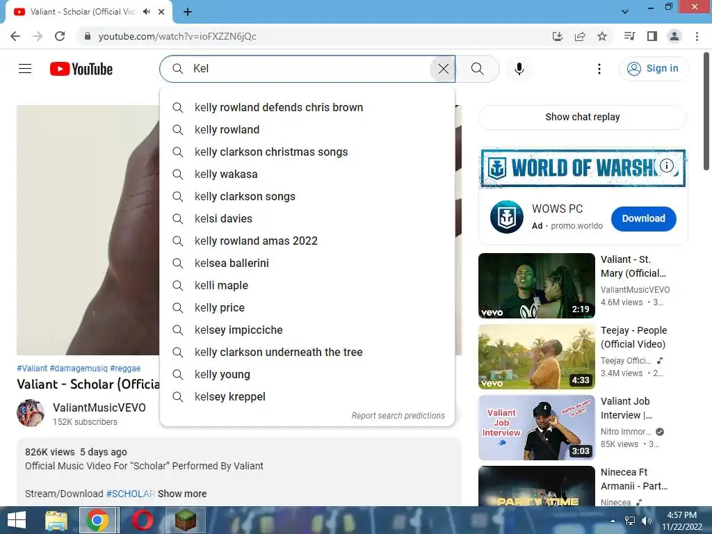Click the site lock icon in address bar
This screenshot has height=534, width=712.
click(88, 36)
